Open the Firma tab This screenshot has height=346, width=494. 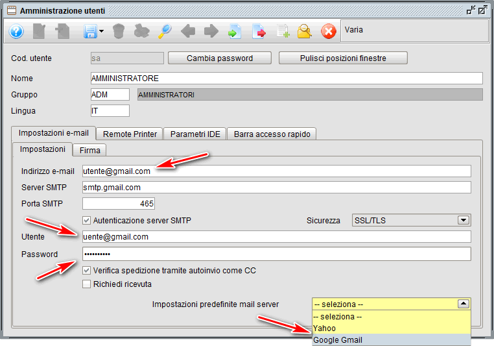pyautogui.click(x=89, y=150)
